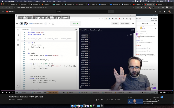The image size is (174, 108).
Task: Switch the player to theater mode
Action: click(168, 92)
